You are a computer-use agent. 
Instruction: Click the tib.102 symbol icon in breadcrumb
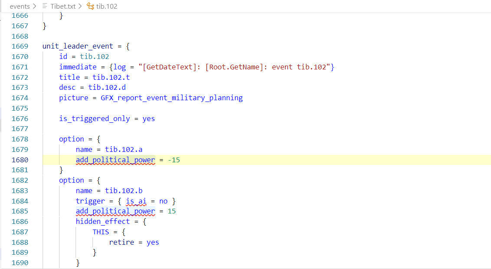tap(90, 6)
